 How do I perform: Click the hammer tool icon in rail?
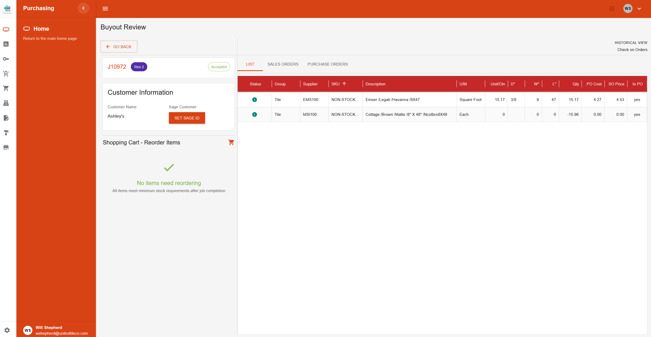tap(6, 133)
